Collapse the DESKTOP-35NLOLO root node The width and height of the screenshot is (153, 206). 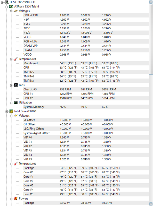pos(2,2)
